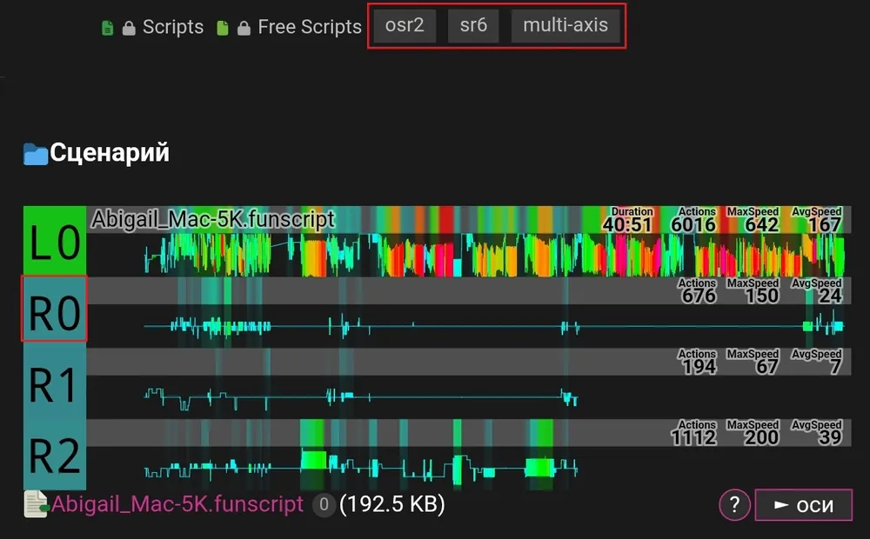The height and width of the screenshot is (539, 870).
Task: Click the R1 MaxSpeed value 67
Action: 767,367
